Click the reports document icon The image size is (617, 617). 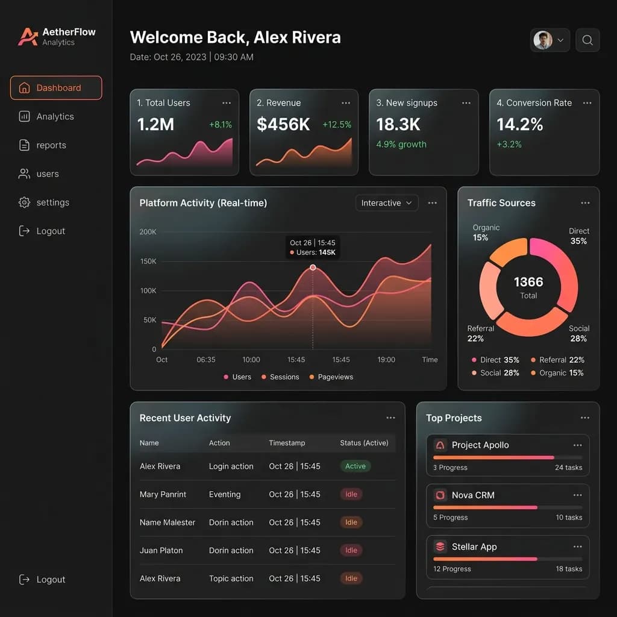(x=24, y=145)
